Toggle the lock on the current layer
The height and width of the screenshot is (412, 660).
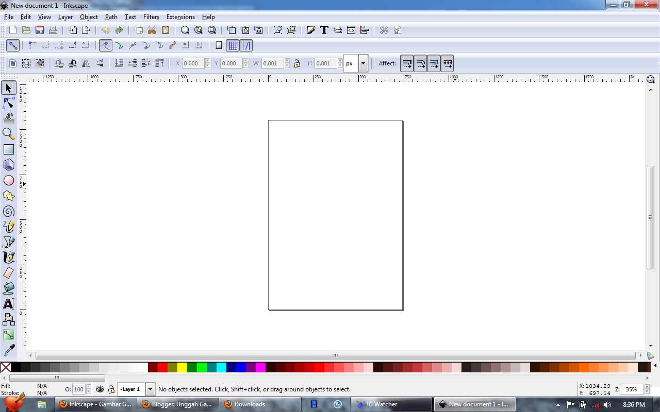(x=111, y=389)
